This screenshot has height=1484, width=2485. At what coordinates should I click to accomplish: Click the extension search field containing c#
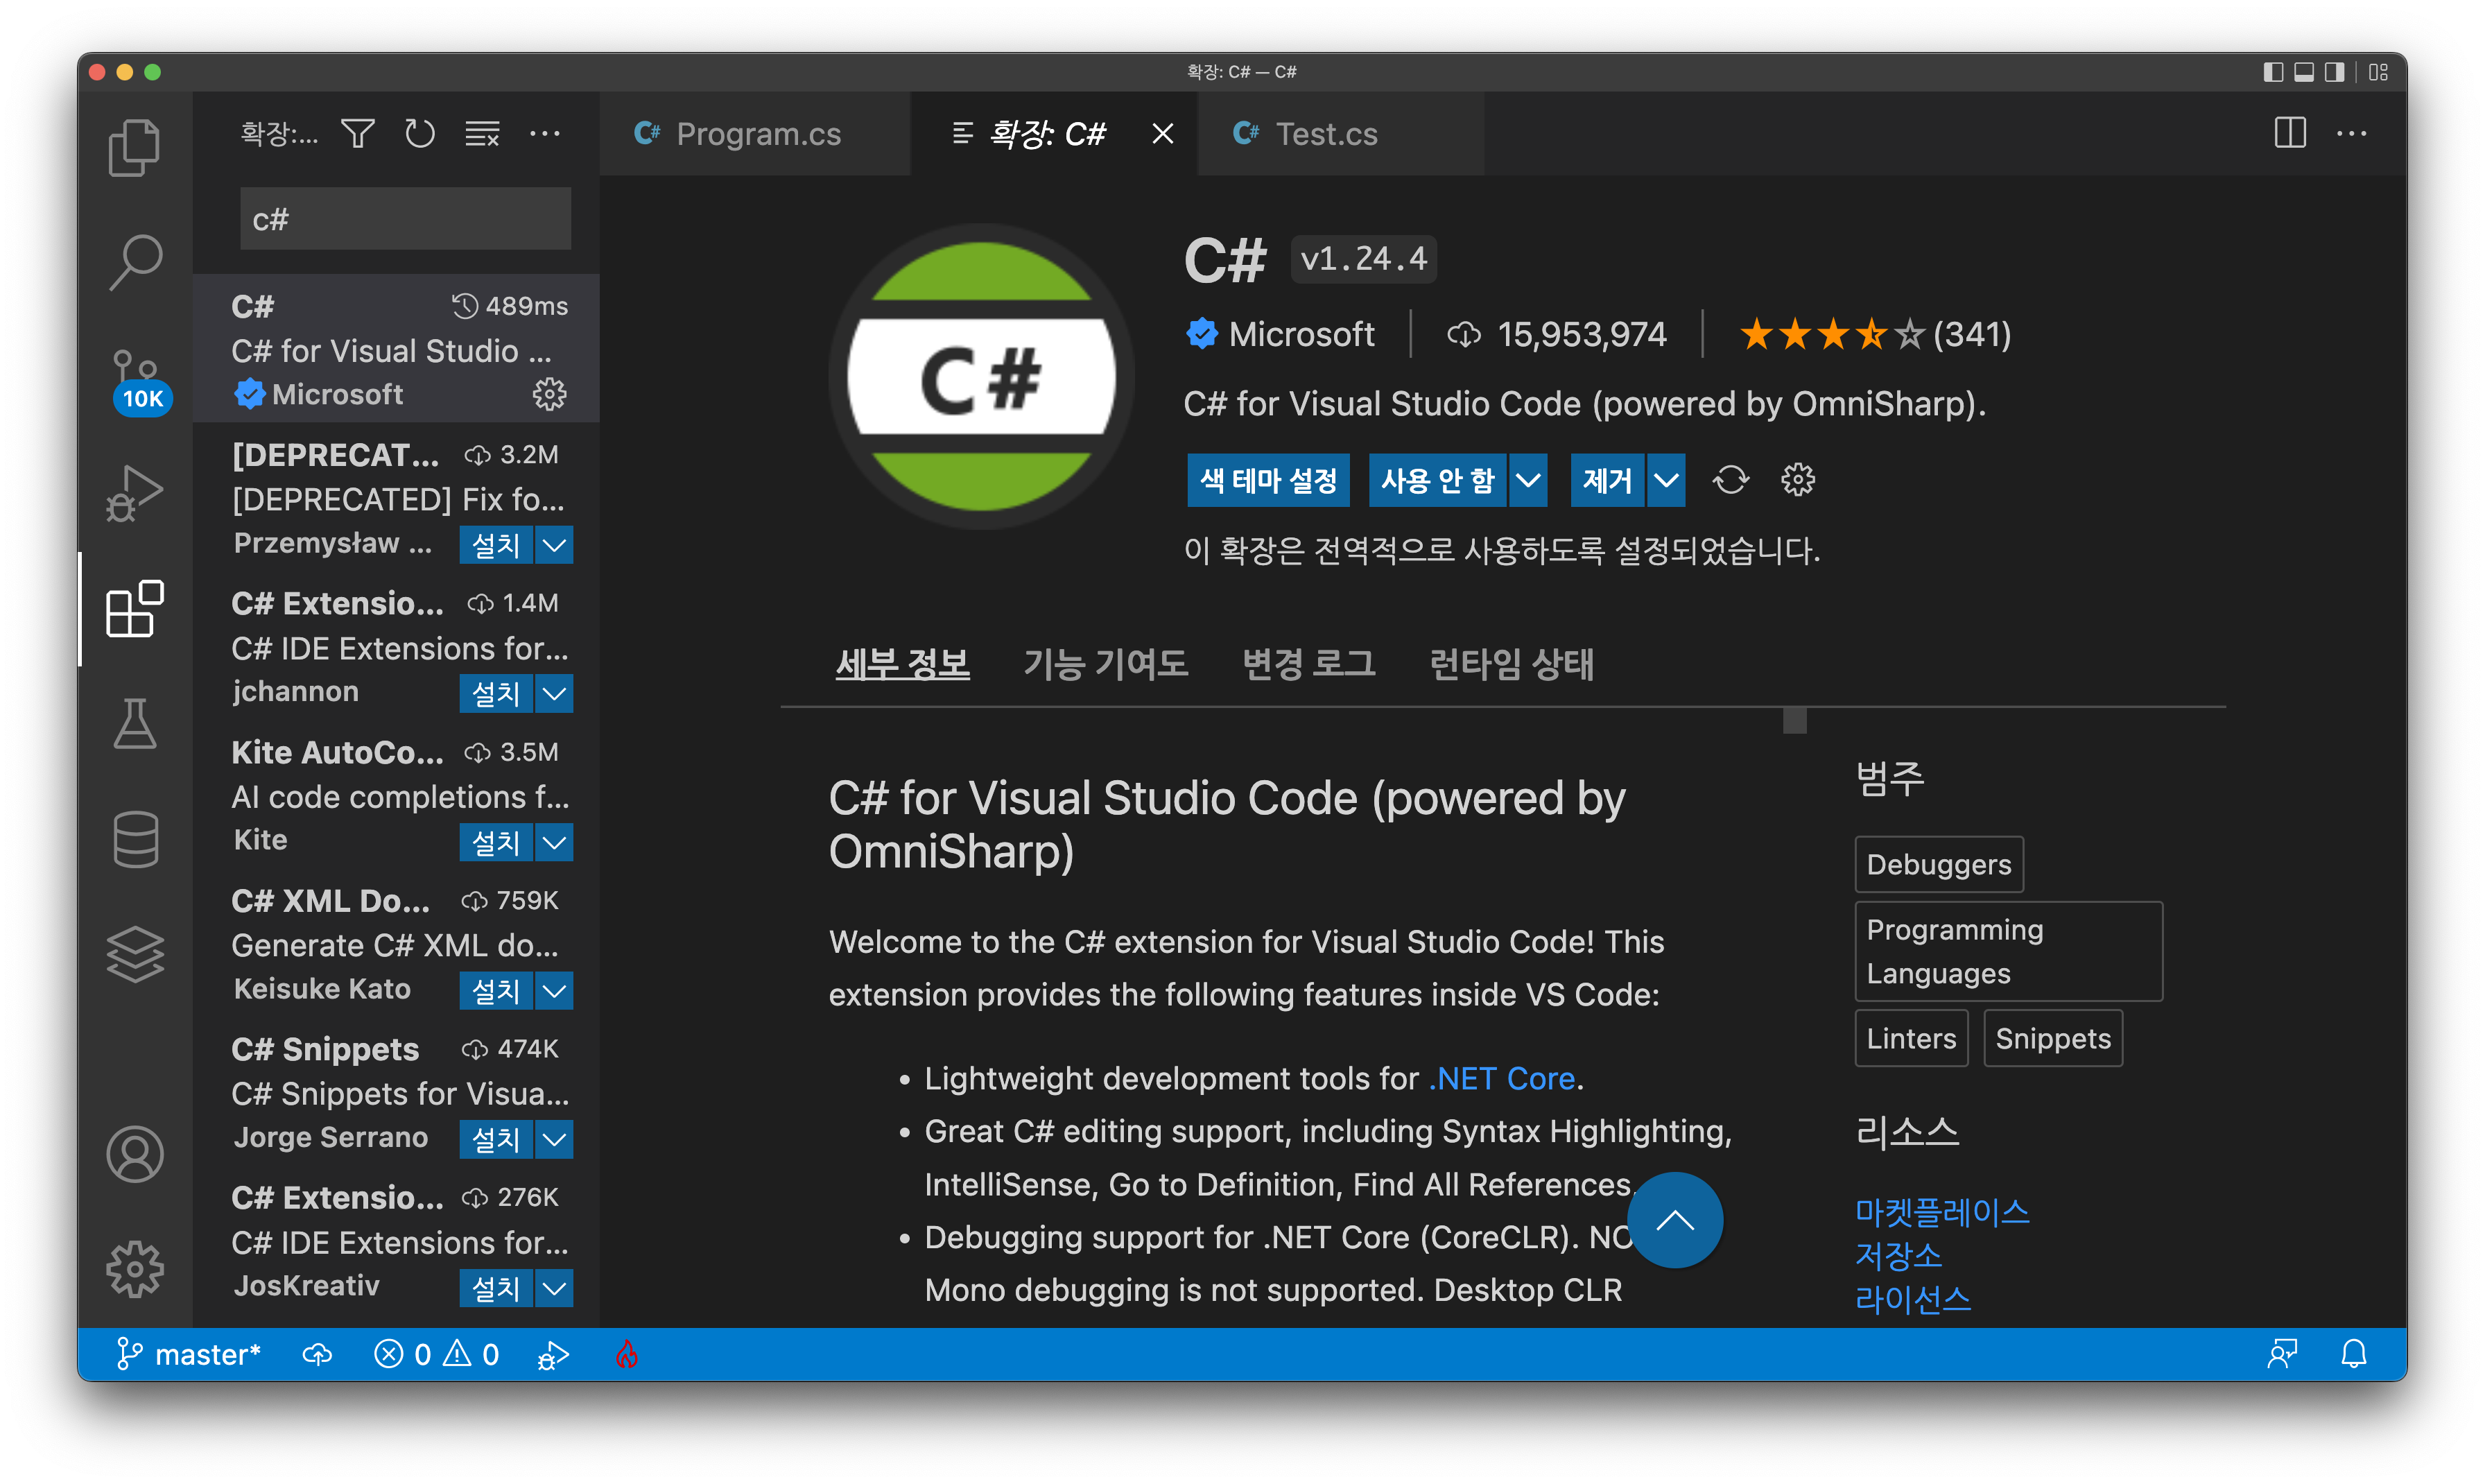point(405,219)
